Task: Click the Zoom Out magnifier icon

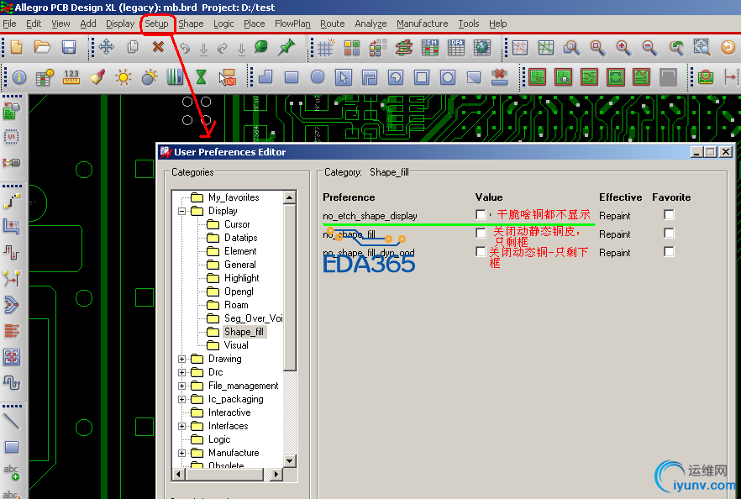Action: (649, 48)
